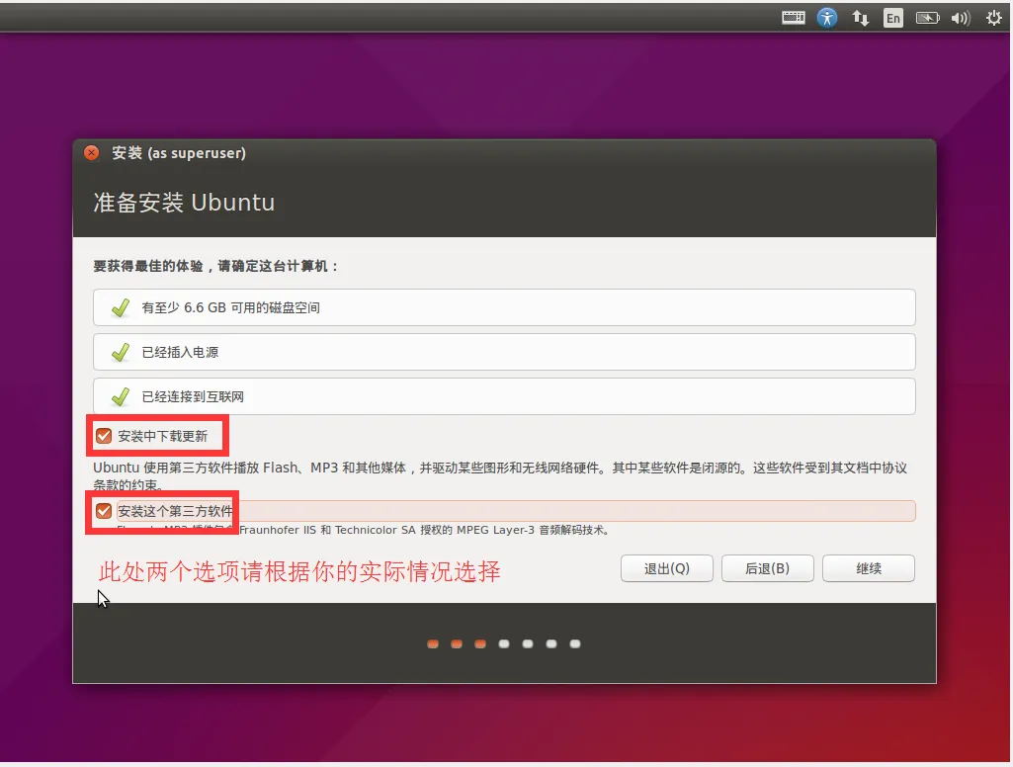Go back with the 后退(B) button

pos(767,568)
